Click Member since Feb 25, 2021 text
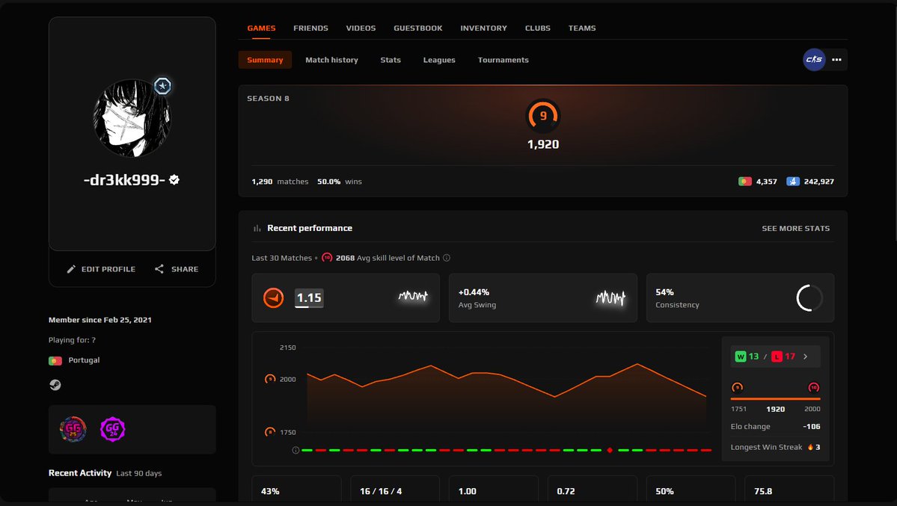897x506 pixels. 100,320
